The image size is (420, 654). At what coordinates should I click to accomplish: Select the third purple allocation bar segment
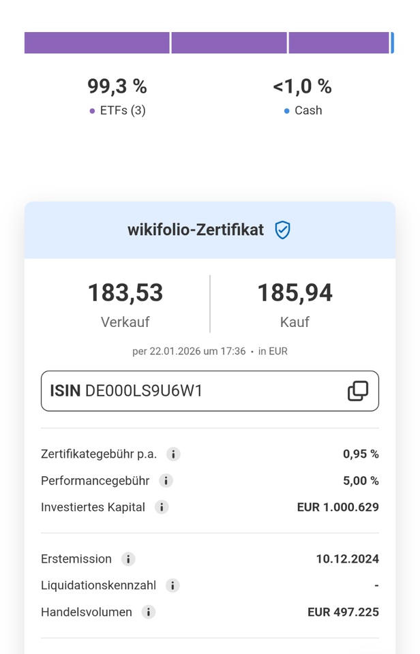339,42
